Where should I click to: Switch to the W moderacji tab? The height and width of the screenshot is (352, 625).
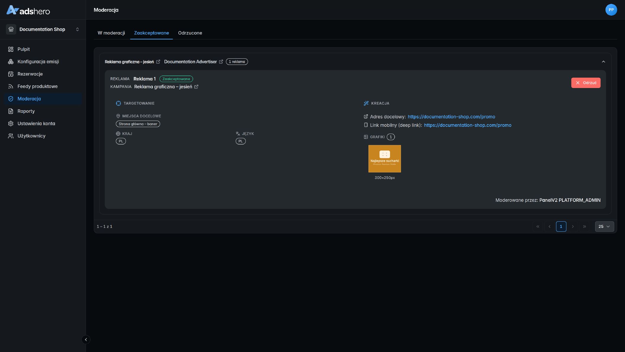(x=111, y=33)
